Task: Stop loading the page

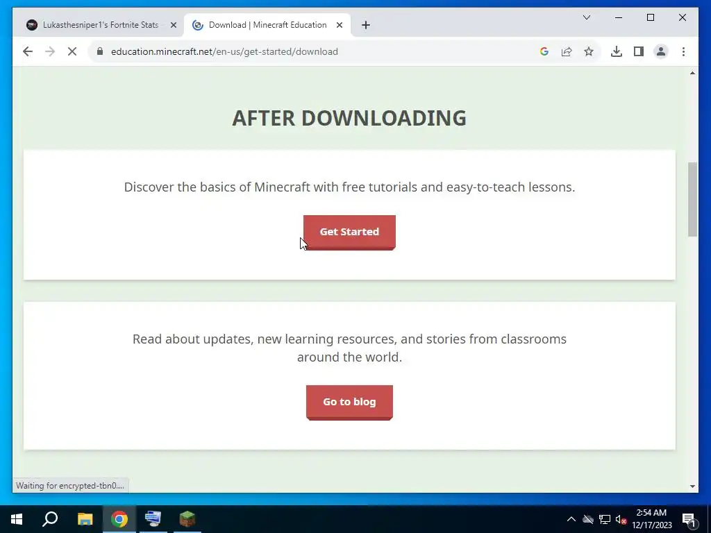Action: [72, 51]
